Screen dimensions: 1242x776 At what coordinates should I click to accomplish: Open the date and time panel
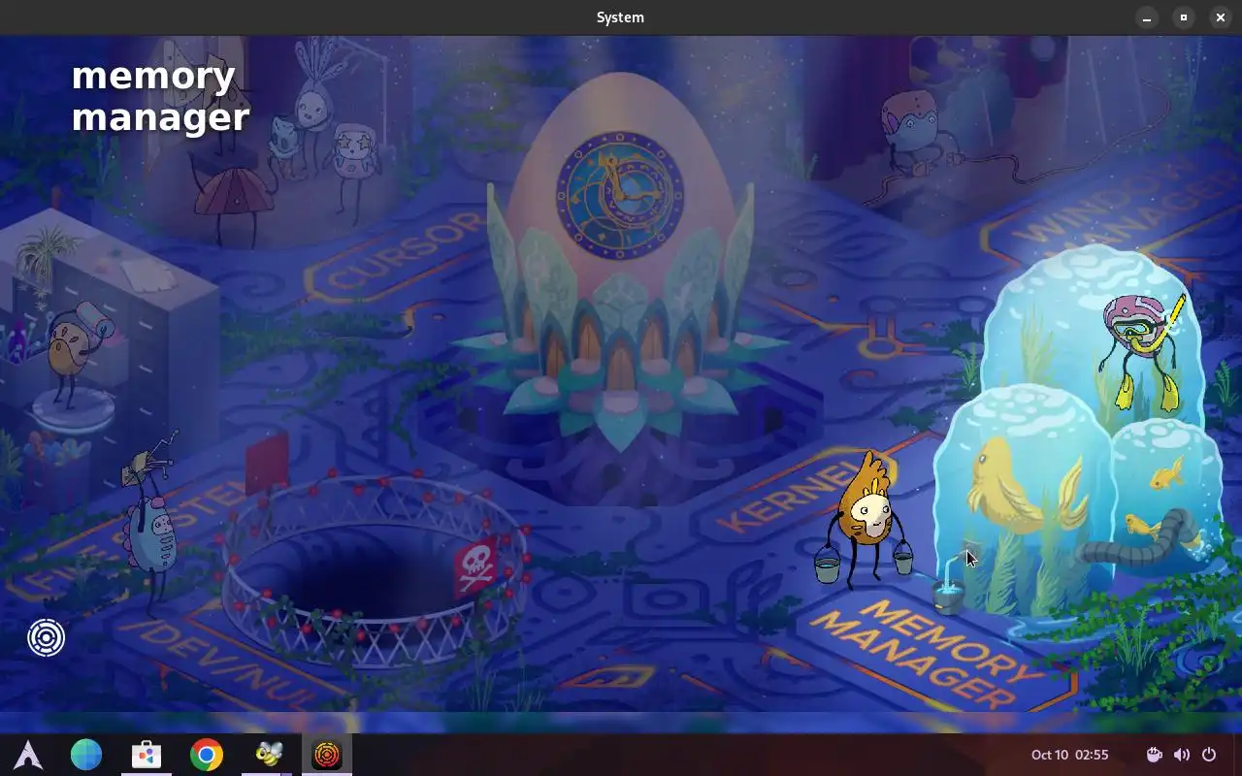click(1069, 755)
